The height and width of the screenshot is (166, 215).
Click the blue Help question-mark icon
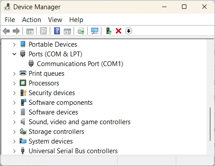tap(57, 31)
